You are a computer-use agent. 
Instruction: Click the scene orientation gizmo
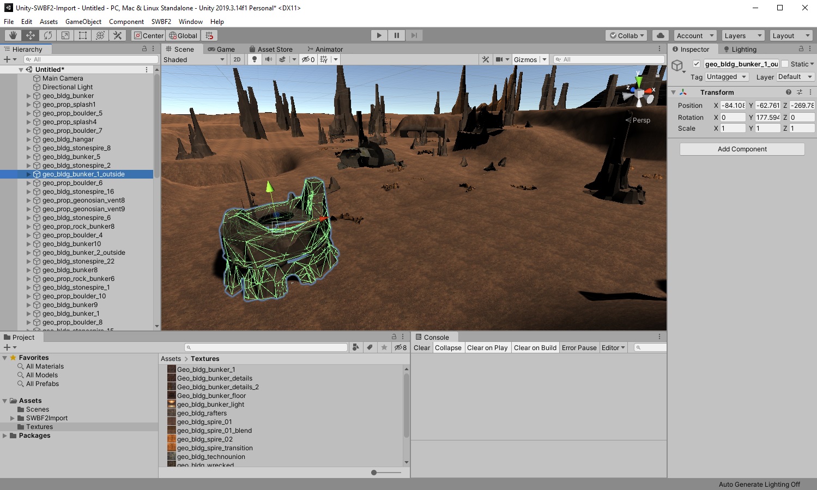tap(639, 94)
